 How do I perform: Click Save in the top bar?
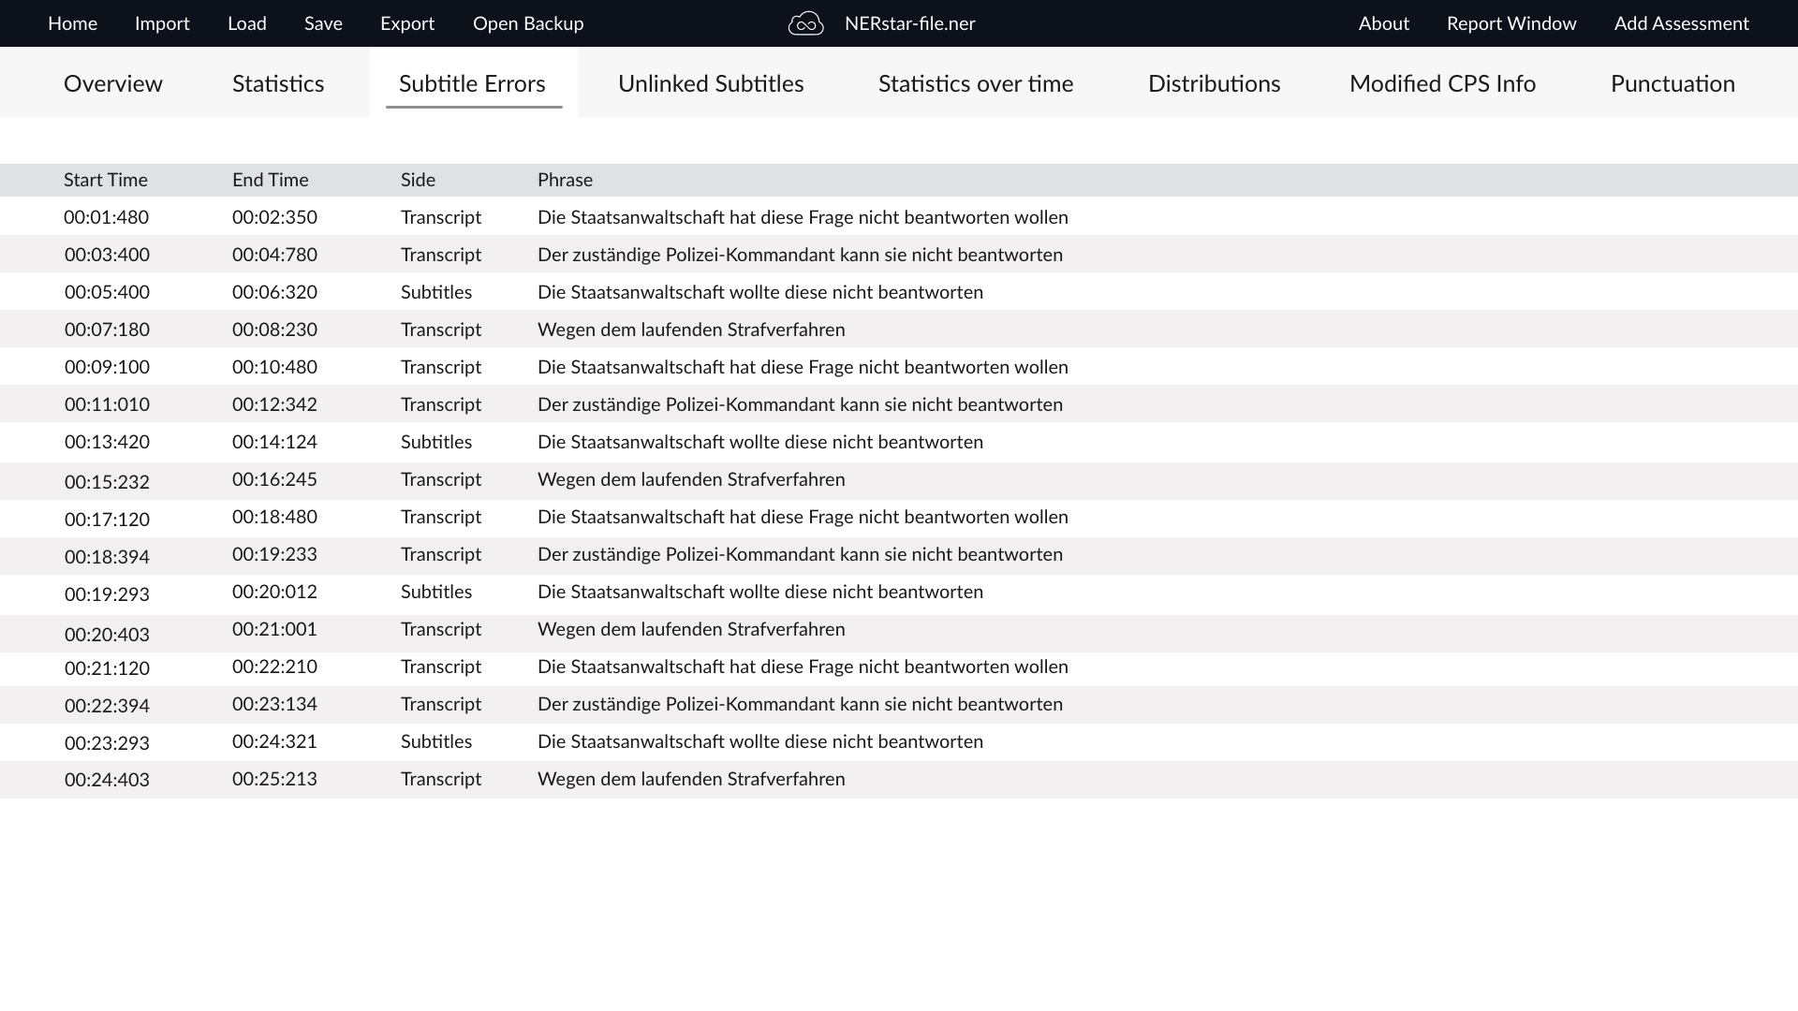[323, 23]
